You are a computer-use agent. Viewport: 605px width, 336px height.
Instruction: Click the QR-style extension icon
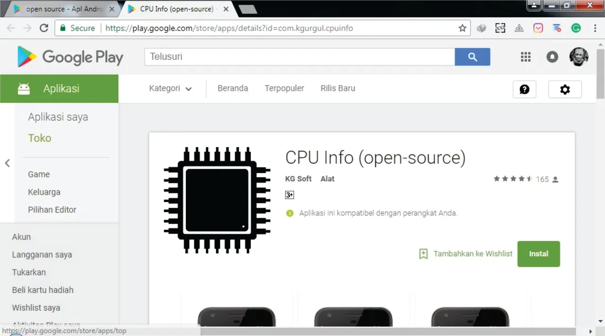click(x=500, y=28)
